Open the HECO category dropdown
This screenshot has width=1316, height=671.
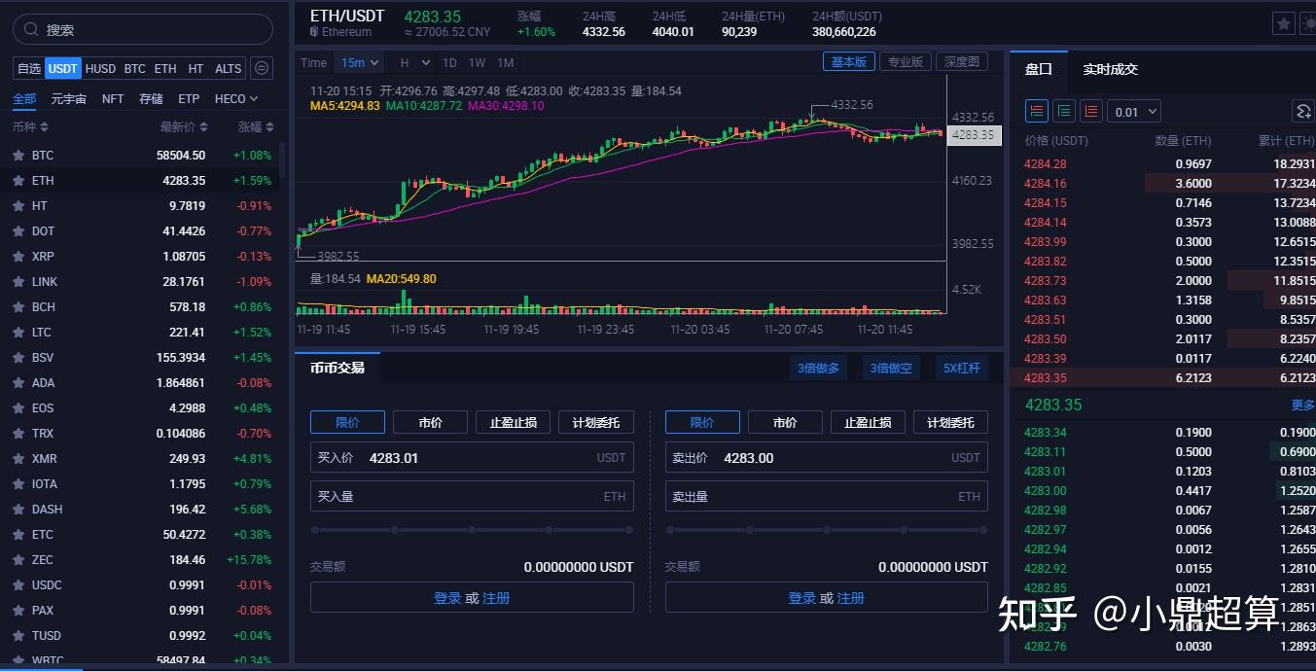tap(235, 98)
